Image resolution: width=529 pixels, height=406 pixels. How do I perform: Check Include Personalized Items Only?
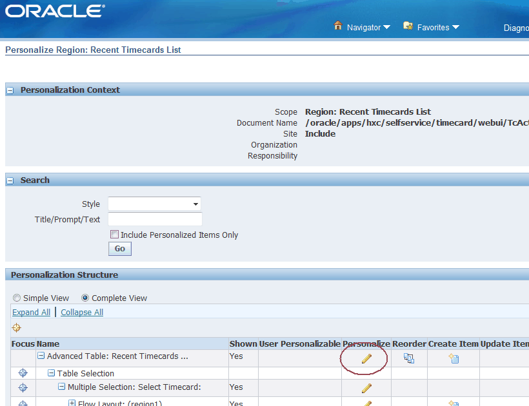(114, 234)
